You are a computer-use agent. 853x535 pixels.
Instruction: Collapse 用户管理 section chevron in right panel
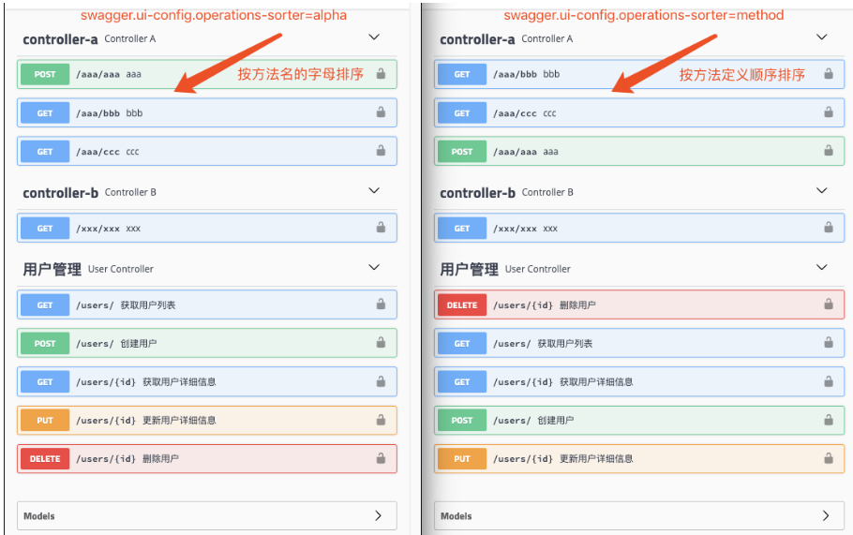pyautogui.click(x=822, y=267)
